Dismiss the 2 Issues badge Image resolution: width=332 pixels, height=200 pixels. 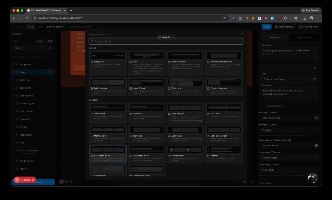[x=33, y=180]
